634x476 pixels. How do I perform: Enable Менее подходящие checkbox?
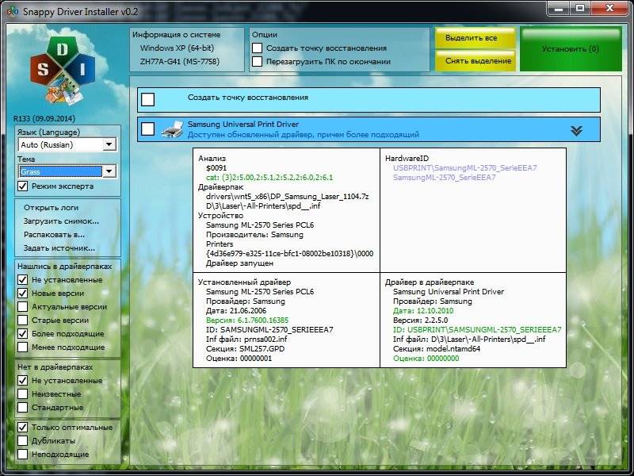pos(23,347)
